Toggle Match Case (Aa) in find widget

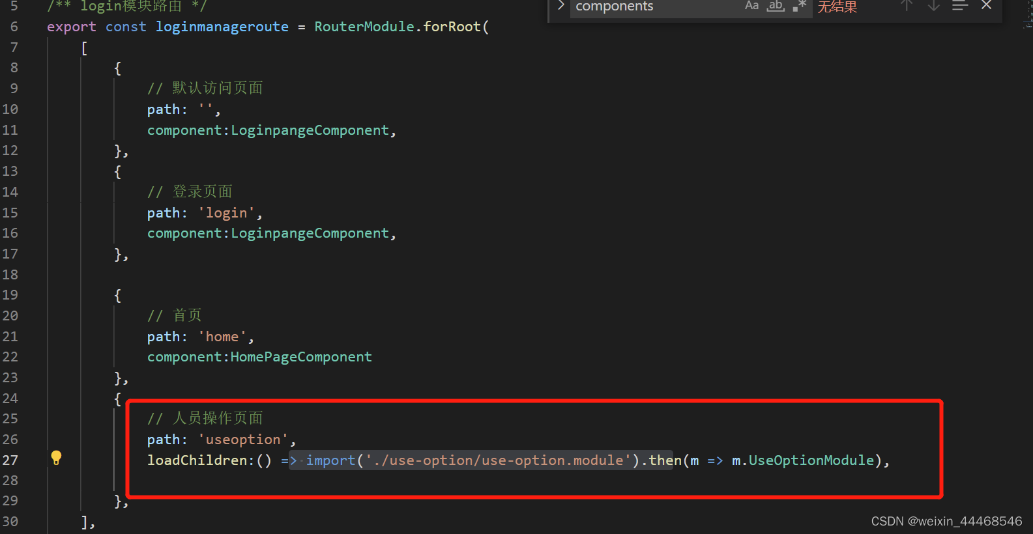(751, 6)
